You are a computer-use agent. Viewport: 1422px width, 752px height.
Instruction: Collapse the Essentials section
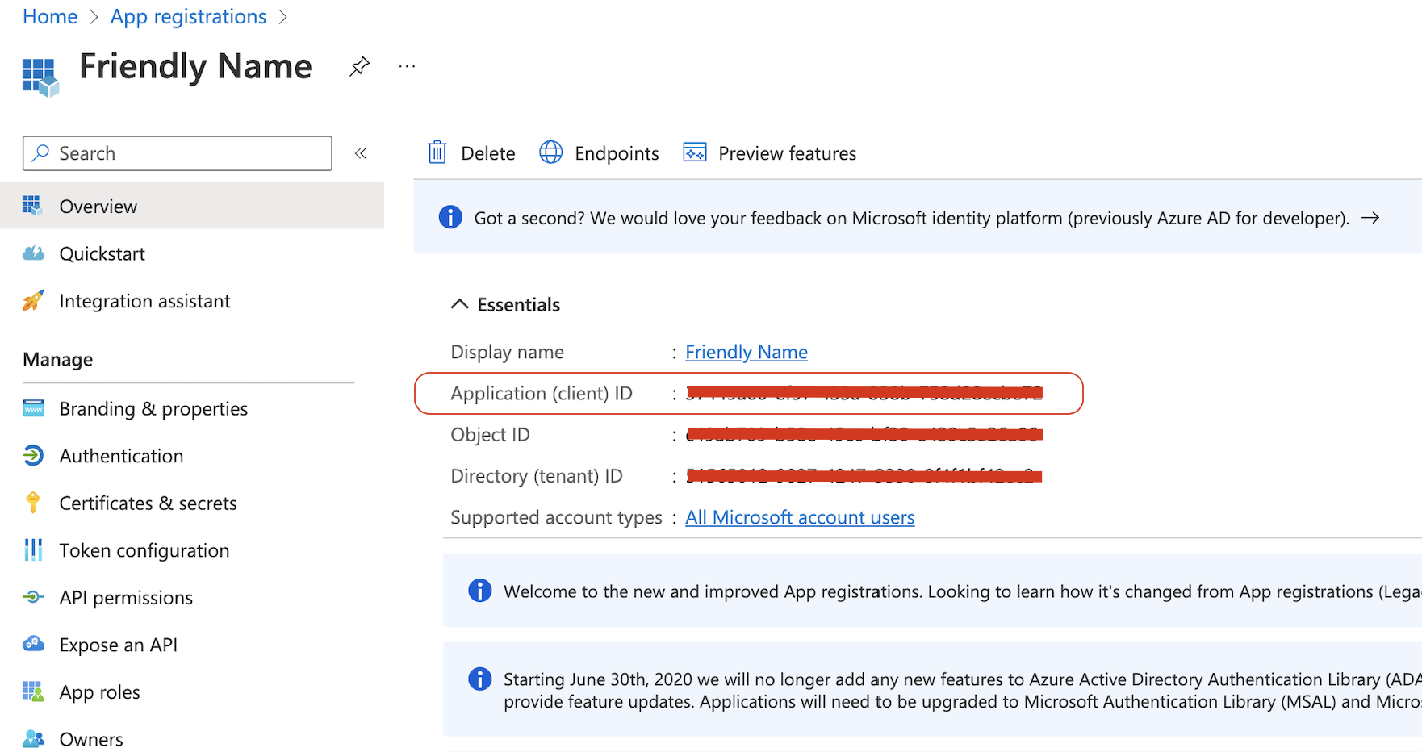505,304
